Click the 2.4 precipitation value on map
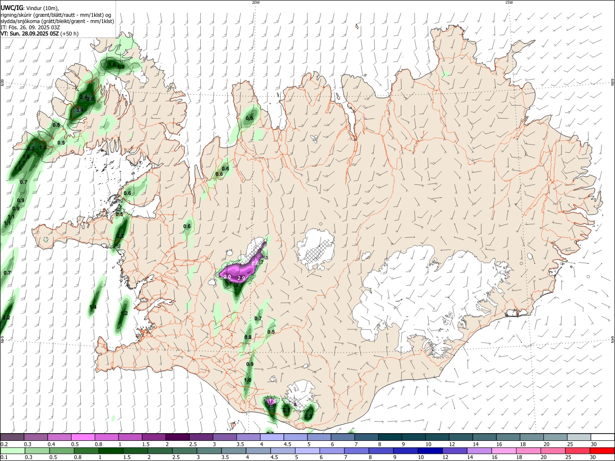This screenshot has width=615, height=461. click(x=83, y=97)
